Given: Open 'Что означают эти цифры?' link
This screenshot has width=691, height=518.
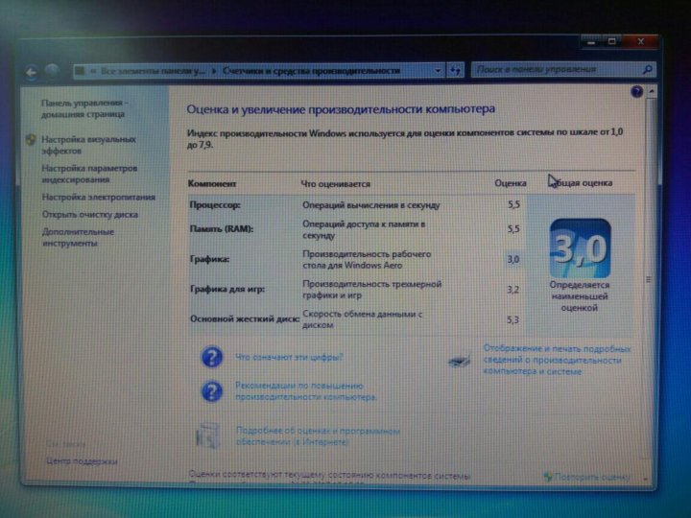Looking at the screenshot, I should (x=289, y=357).
